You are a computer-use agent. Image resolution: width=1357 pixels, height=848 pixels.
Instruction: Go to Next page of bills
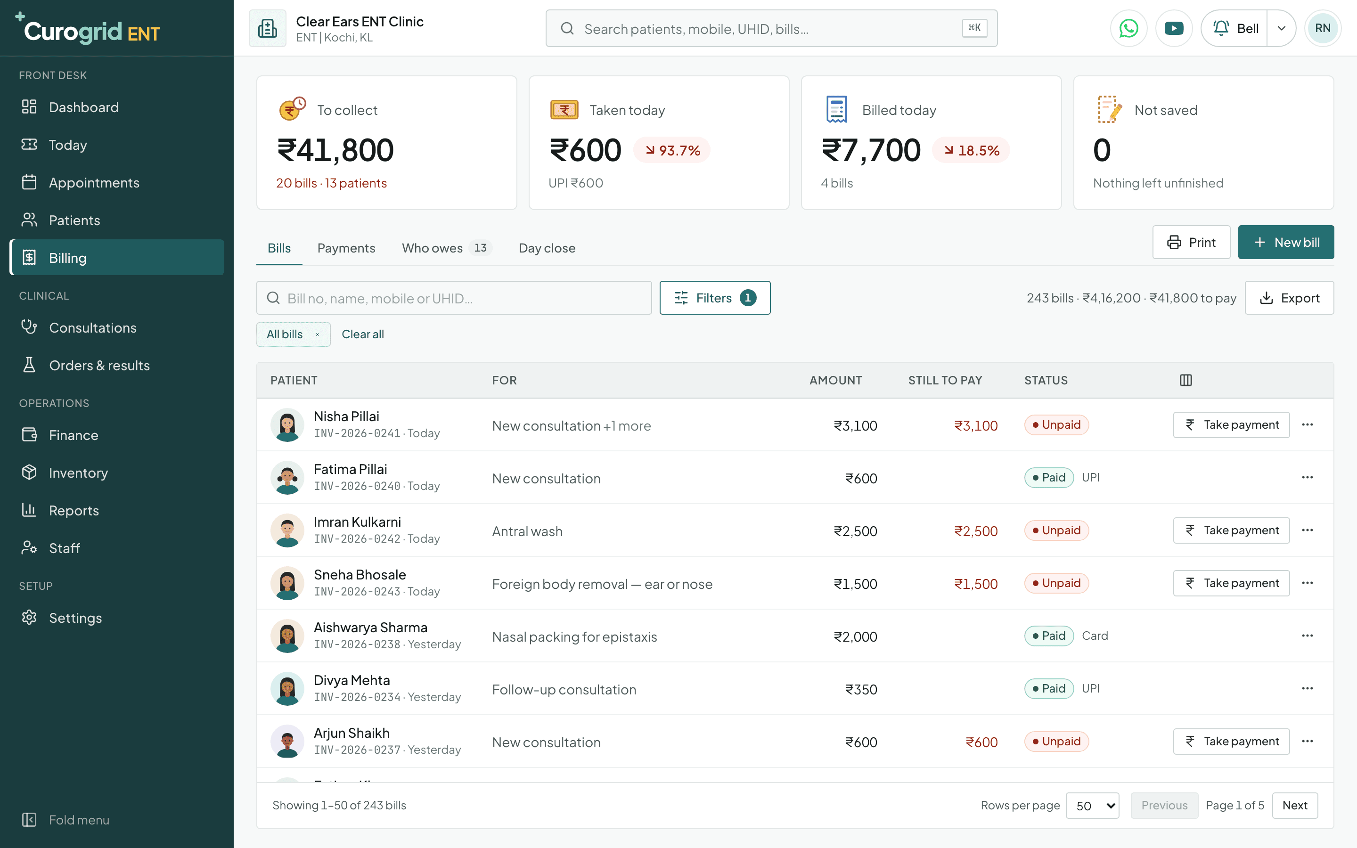point(1295,806)
